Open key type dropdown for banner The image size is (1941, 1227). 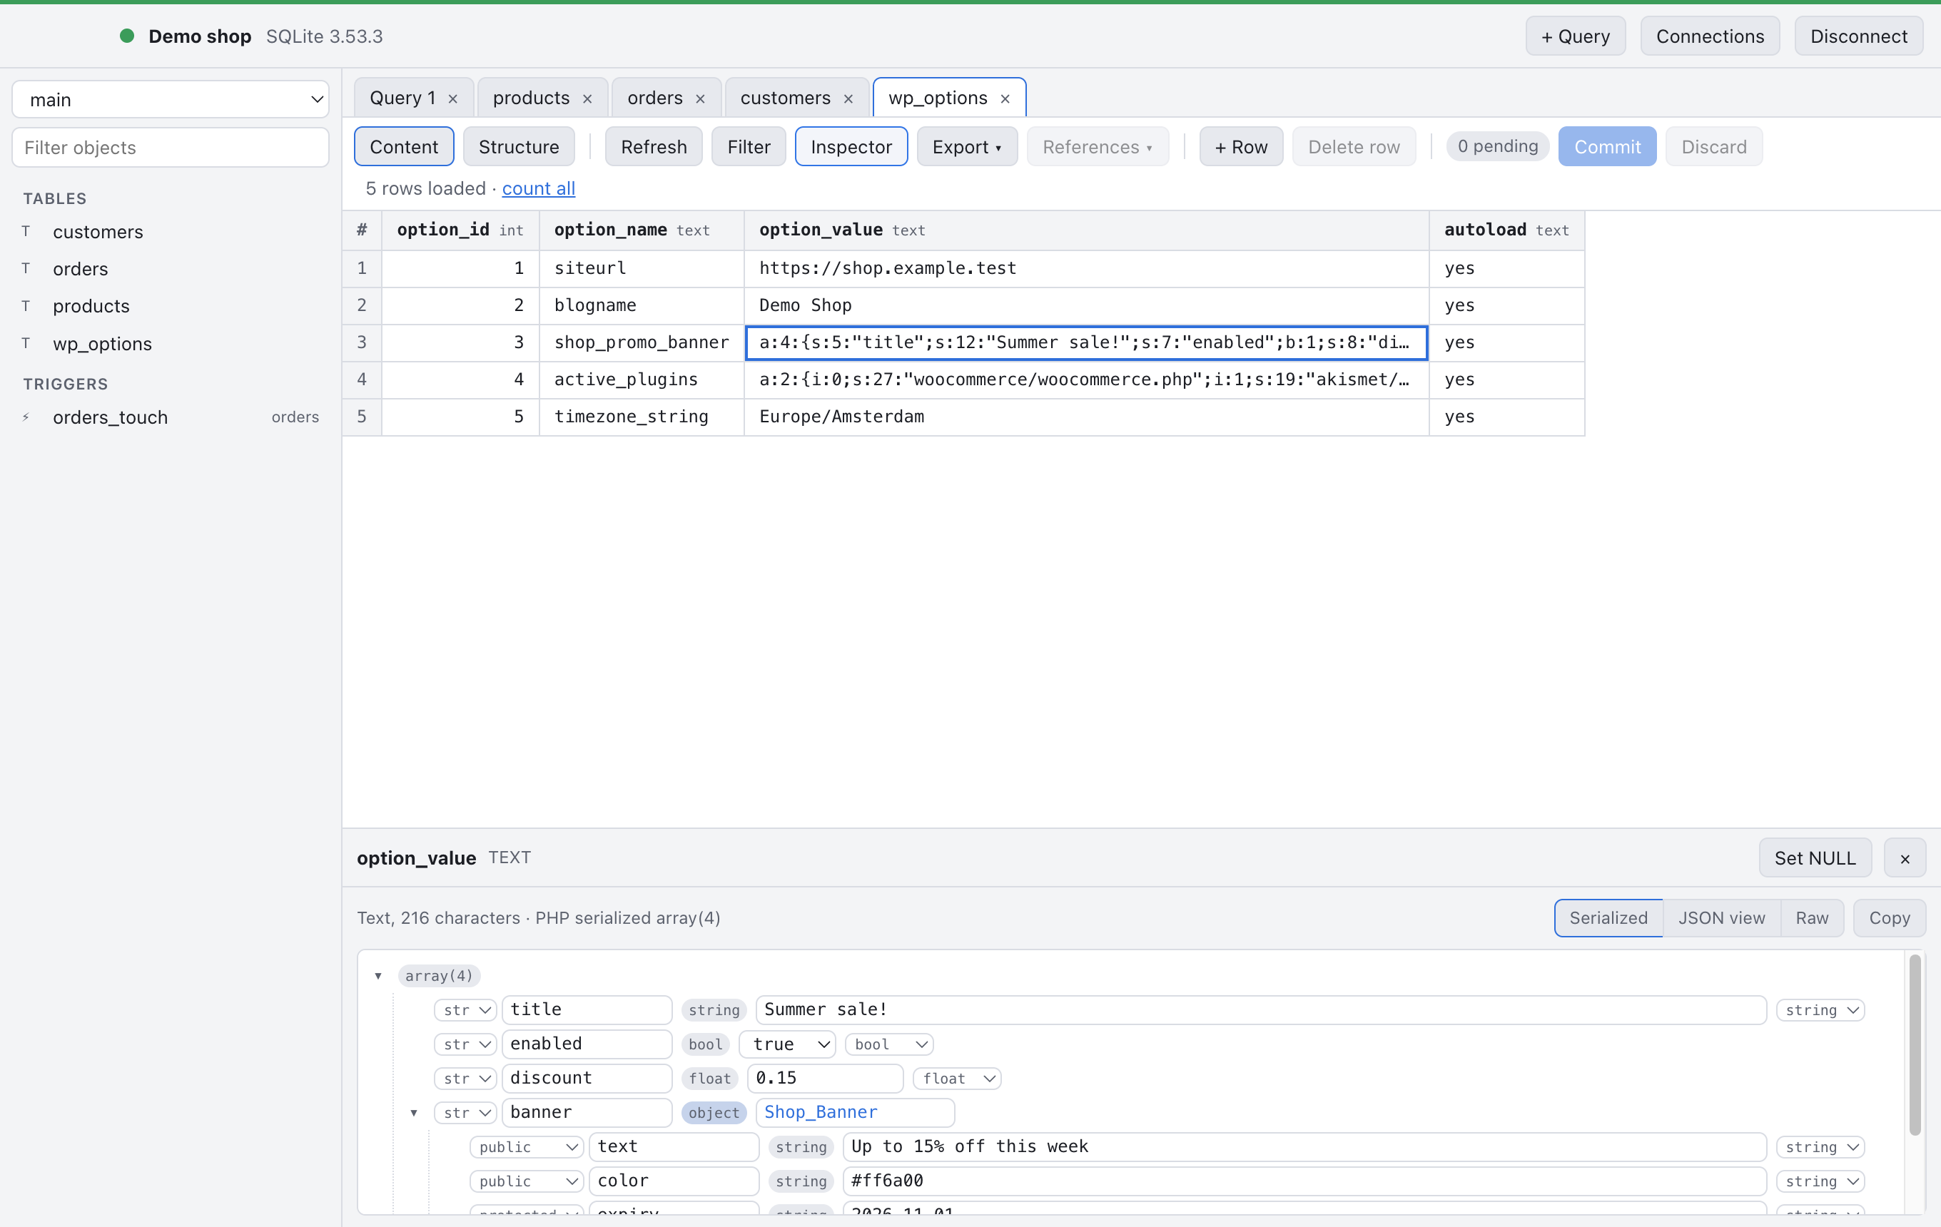[x=465, y=1113]
